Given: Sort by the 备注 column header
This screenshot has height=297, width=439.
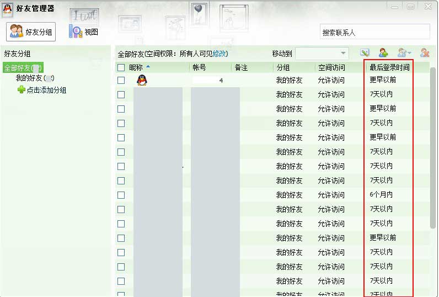Looking at the screenshot, I should pyautogui.click(x=241, y=67).
